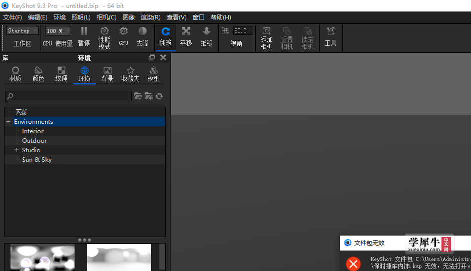The width and height of the screenshot is (471, 271).
Task: Select the Sun & Sky folder
Action: [37, 160]
